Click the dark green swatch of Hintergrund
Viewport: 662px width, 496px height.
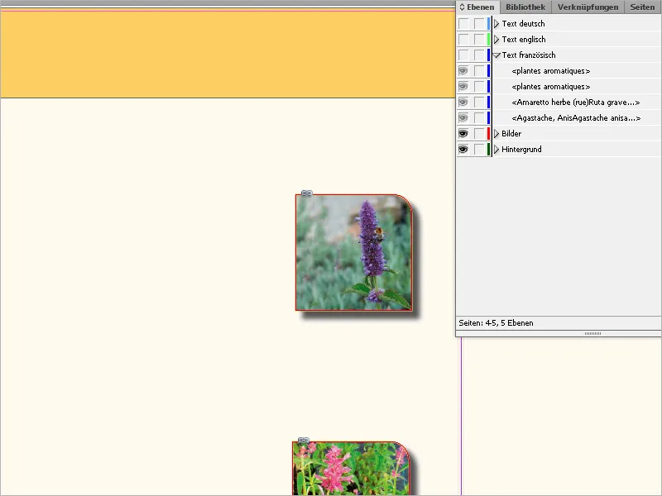coord(488,150)
